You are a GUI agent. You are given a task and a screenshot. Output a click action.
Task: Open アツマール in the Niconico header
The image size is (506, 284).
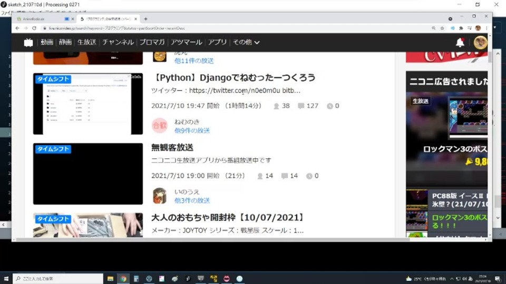[187, 42]
